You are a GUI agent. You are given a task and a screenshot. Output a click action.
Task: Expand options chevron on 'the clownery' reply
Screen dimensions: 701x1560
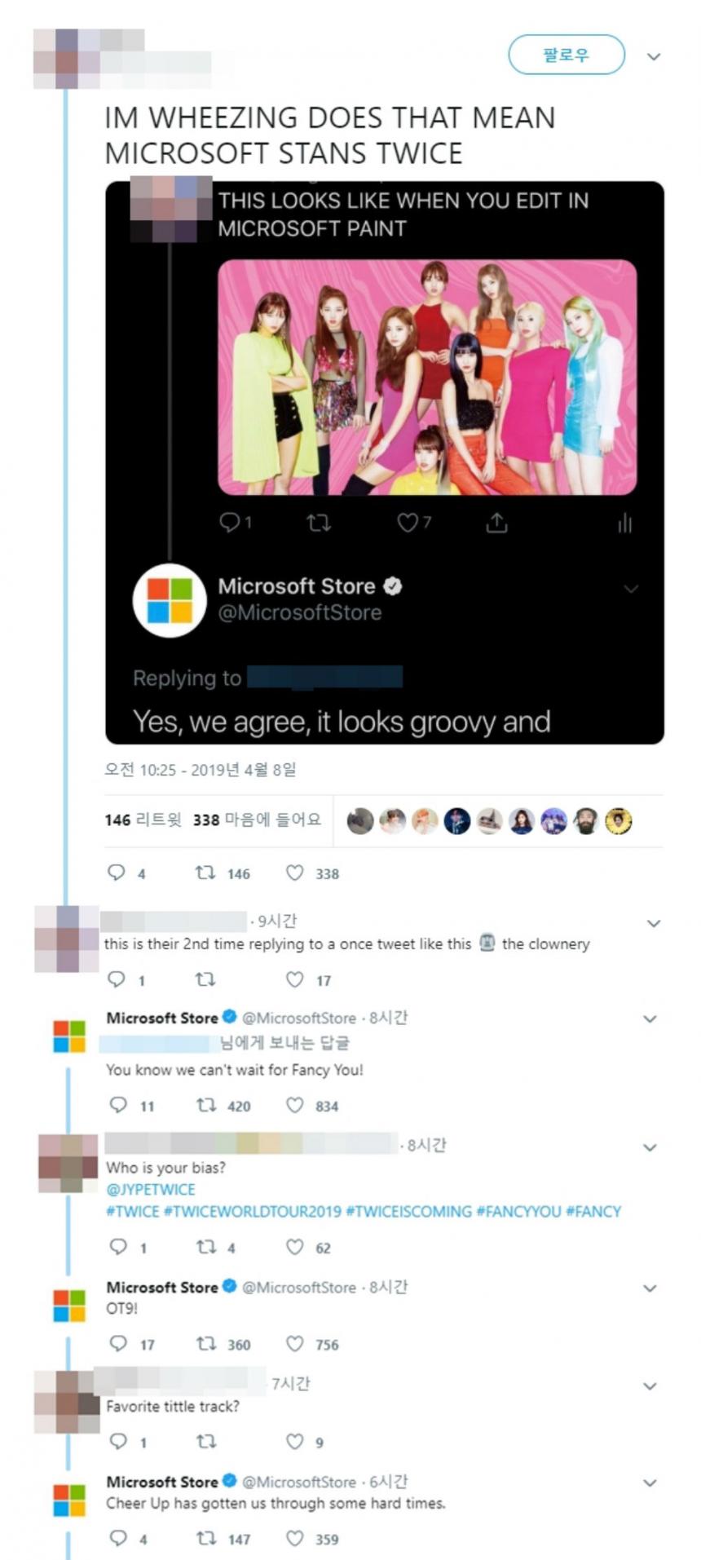[653, 923]
